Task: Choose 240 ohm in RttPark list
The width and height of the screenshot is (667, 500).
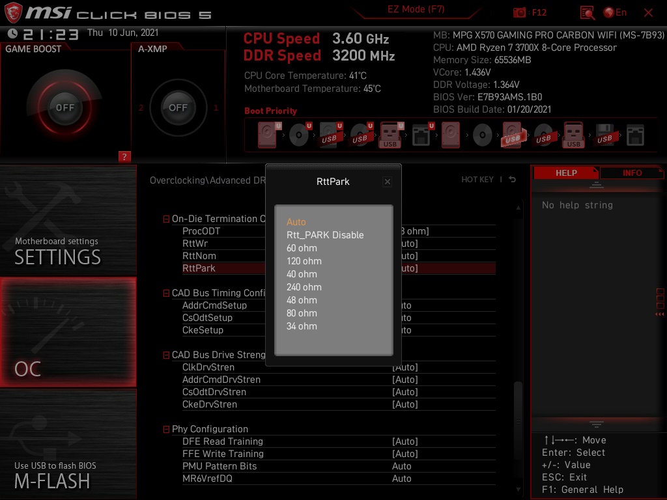Action: tap(304, 287)
